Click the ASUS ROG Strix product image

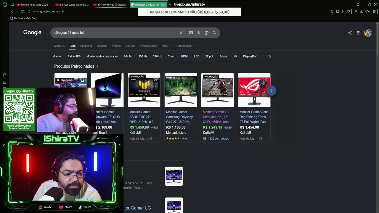pos(254,90)
